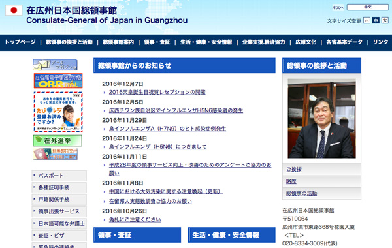The width and height of the screenshot is (392, 248).
Task: Select 戸籍関係手続 in the left sidebar
Action: (59, 200)
